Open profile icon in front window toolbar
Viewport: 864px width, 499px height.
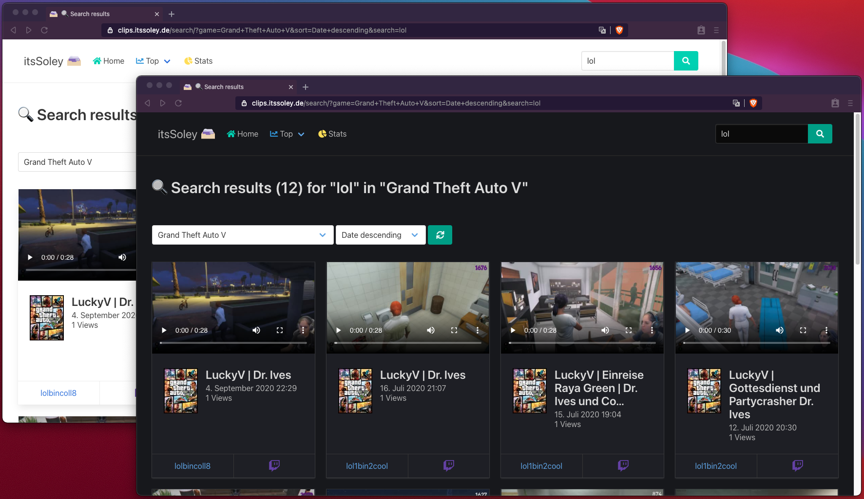[835, 103]
